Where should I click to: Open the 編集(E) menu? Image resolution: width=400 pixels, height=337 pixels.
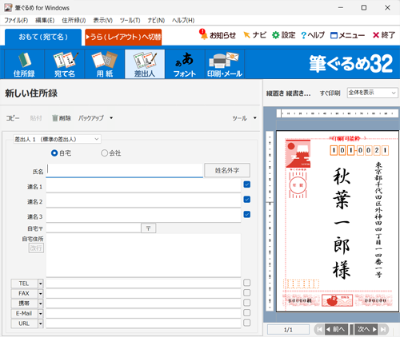point(45,20)
